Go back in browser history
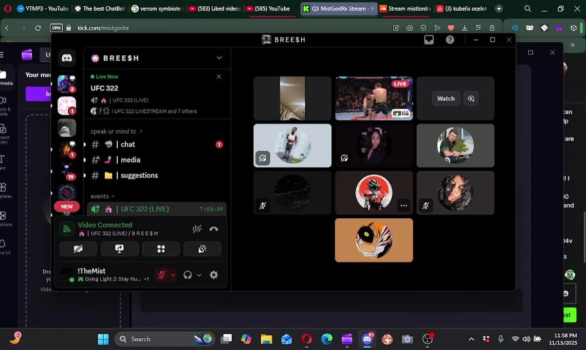This screenshot has height=350, width=586. click(7, 28)
